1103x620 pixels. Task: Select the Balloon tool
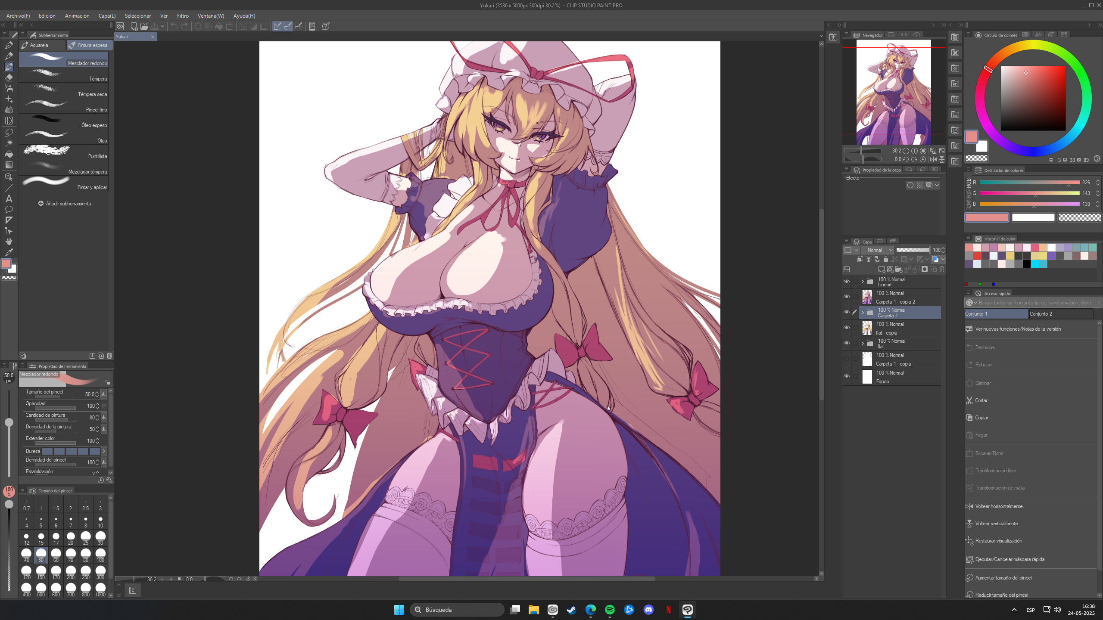(x=9, y=209)
